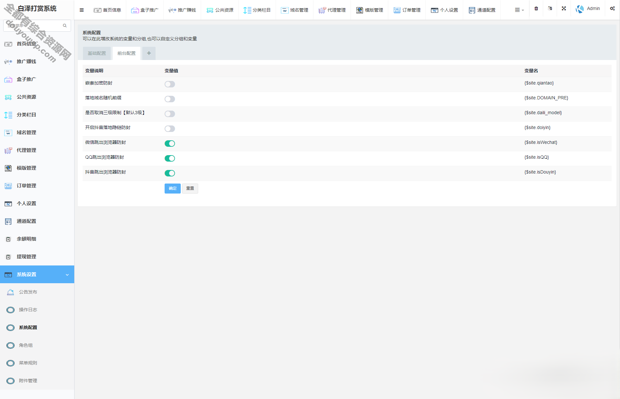Collapse the 系统设置 sidebar group

tap(37, 274)
